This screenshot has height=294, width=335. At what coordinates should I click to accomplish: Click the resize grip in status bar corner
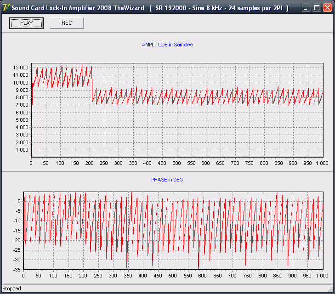point(330,289)
